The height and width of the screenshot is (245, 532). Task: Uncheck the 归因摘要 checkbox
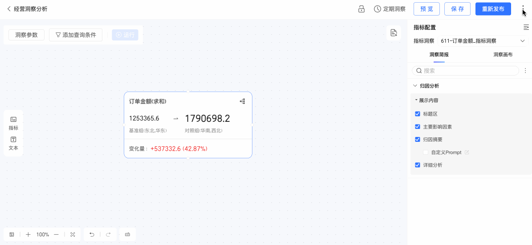[x=418, y=139]
